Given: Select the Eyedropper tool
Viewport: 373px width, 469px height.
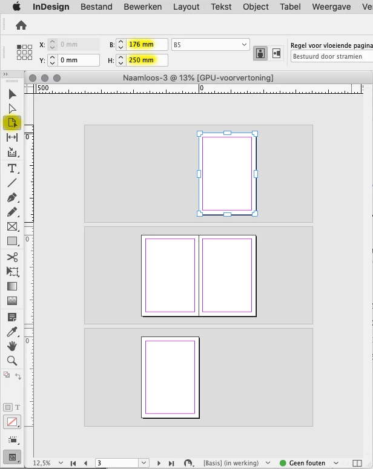Looking at the screenshot, I should coord(12,332).
